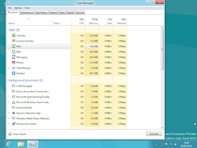The height and width of the screenshot is (148, 197).
Task: Switch to the Startup tab
Action: tap(53, 13)
